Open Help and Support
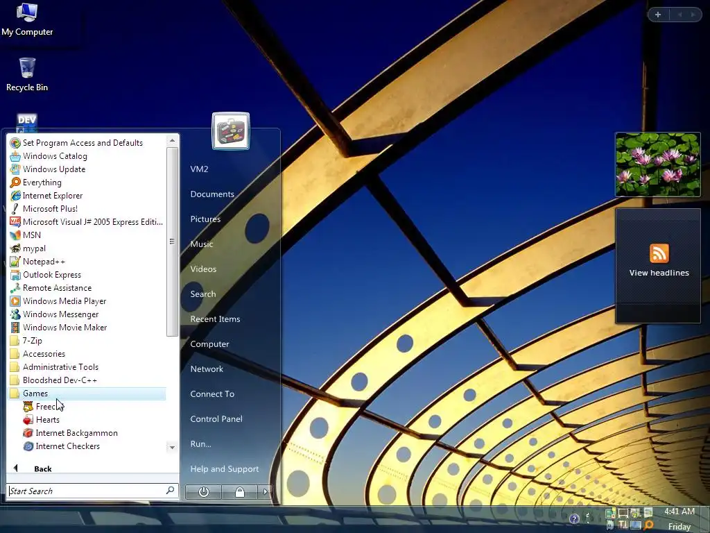This screenshot has width=710, height=533. coord(224,468)
